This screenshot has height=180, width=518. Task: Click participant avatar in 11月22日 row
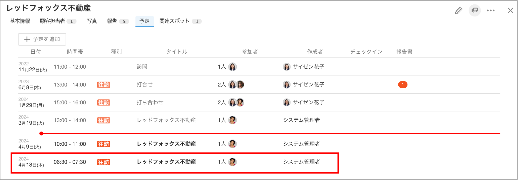pyautogui.click(x=233, y=67)
